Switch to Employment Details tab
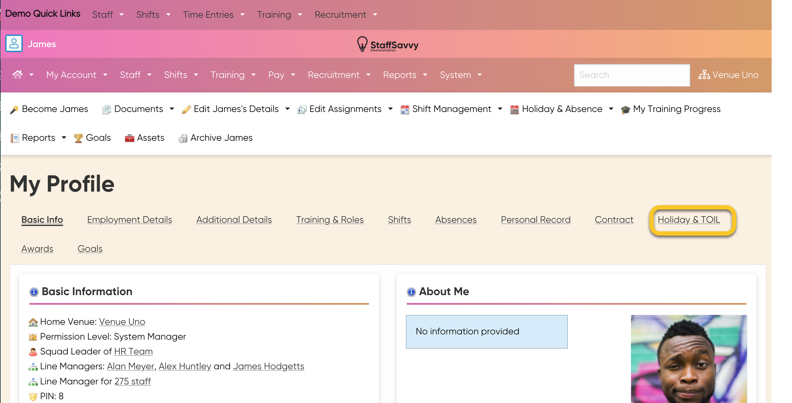Viewport: 792px width, 403px height. pos(129,220)
